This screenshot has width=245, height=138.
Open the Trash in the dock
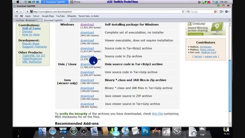(203, 131)
